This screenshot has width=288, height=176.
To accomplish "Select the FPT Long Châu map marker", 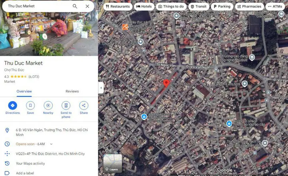I will coord(140,42).
